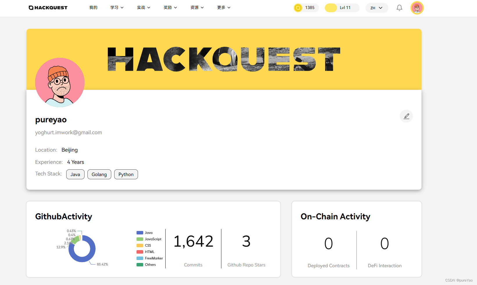This screenshot has width=477, height=285.
Task: Click the CSS yellow legend swatch
Action: click(140, 245)
